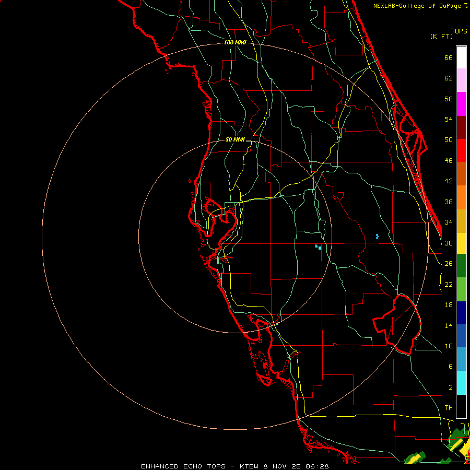Viewport: 470px width, 470px height.
Task: Click the legend value "14"
Action: coord(449,325)
